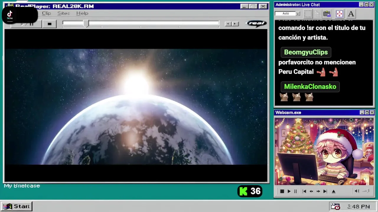This screenshot has width=378, height=212.
Task: Click the RealPlayer next clip arrow
Action: [x=235, y=24]
